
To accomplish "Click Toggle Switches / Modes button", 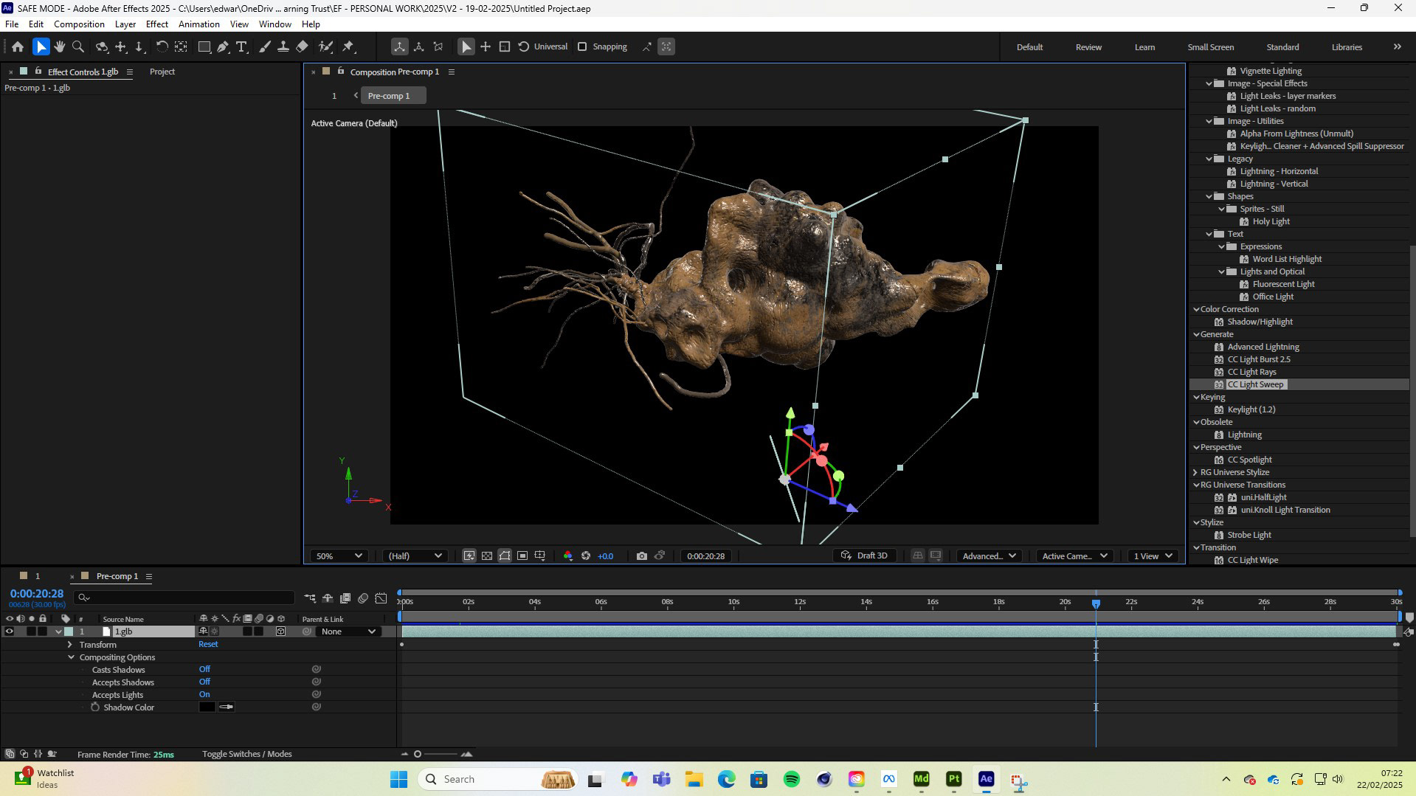I will tap(246, 754).
